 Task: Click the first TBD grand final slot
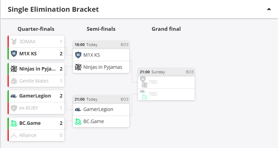[166, 82]
